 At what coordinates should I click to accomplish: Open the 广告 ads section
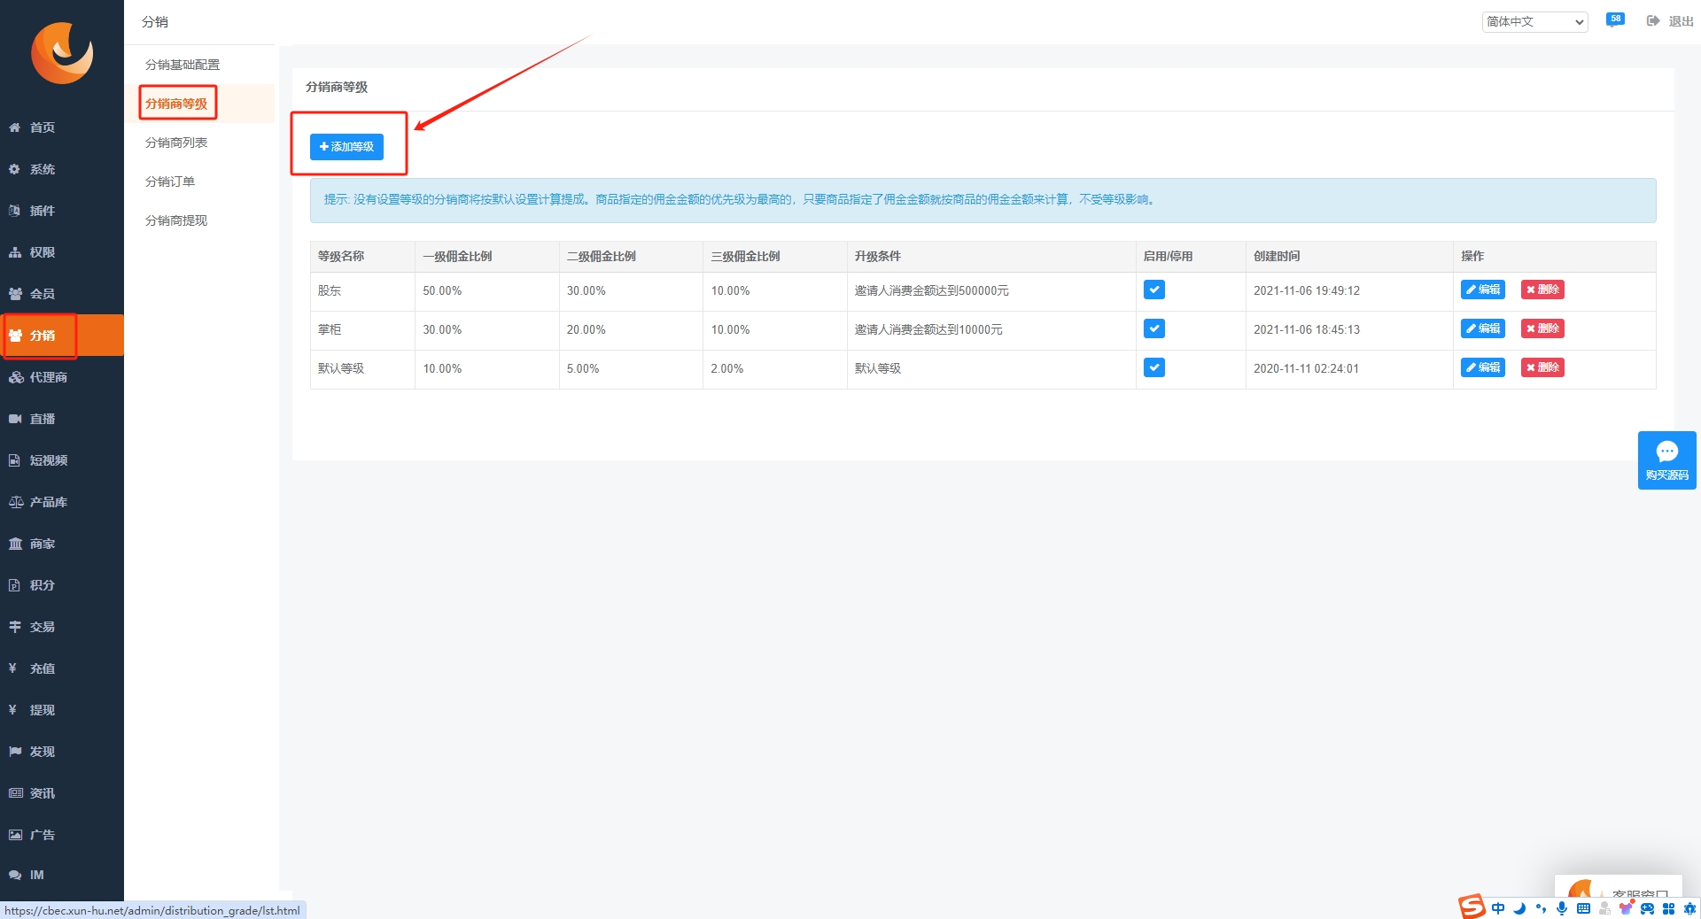pyautogui.click(x=62, y=835)
